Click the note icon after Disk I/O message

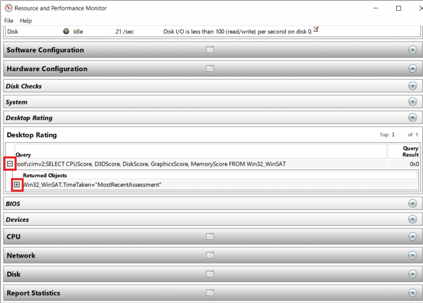pos(316,30)
